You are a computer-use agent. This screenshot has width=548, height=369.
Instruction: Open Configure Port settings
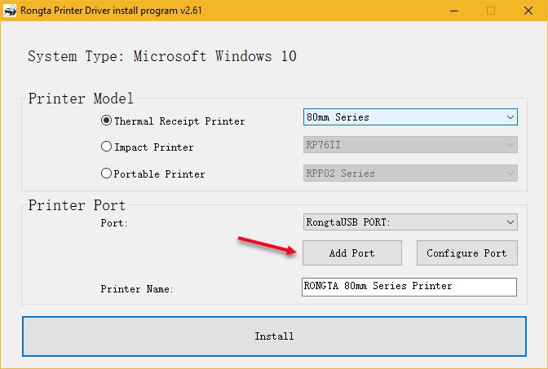coord(466,253)
